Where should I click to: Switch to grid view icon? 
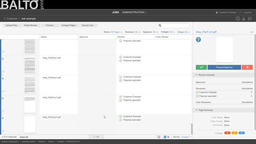pyautogui.click(x=168, y=137)
